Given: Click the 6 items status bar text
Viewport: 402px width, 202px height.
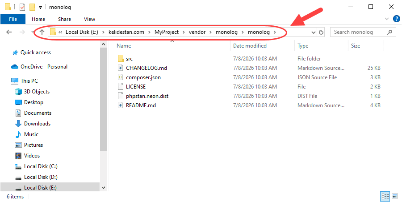Looking at the screenshot, I should tap(15, 197).
